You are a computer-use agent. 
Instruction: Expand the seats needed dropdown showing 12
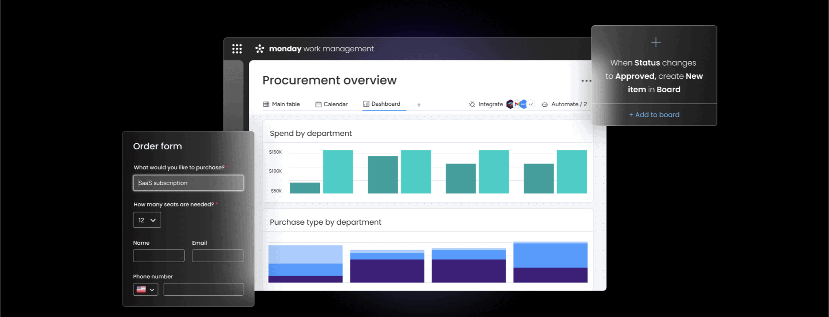tap(147, 220)
